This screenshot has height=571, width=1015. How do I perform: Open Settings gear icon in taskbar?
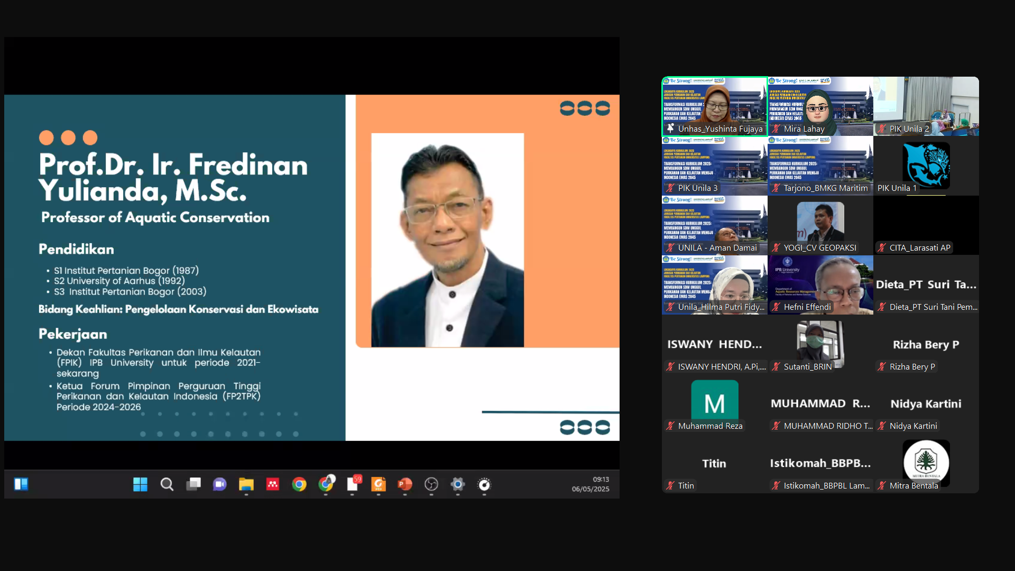click(458, 484)
